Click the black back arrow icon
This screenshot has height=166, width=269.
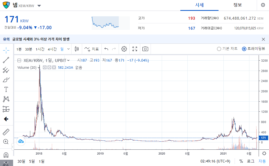6,119
